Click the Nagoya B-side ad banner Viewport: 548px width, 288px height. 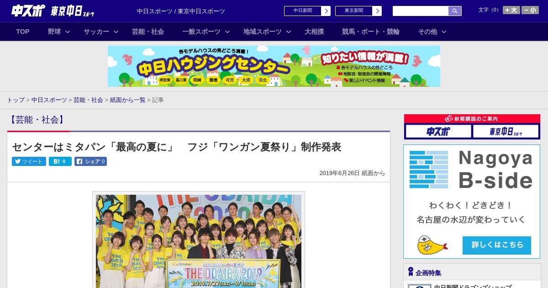(x=472, y=202)
